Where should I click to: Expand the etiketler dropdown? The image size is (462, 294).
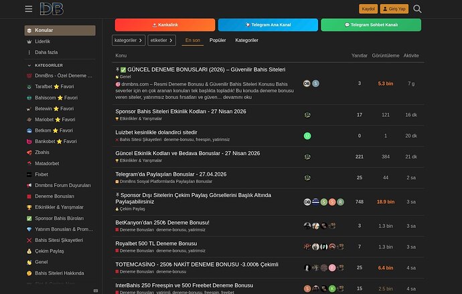[x=162, y=40]
